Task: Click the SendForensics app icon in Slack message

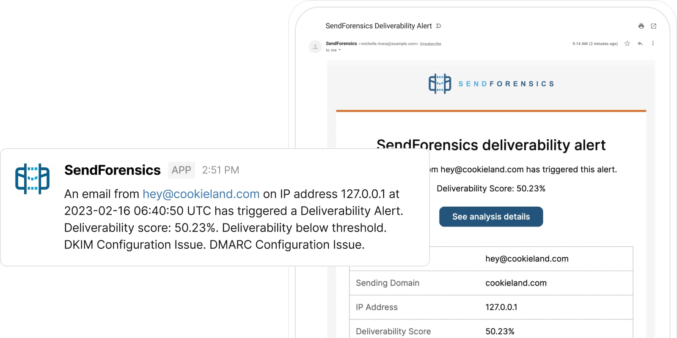Action: [32, 178]
